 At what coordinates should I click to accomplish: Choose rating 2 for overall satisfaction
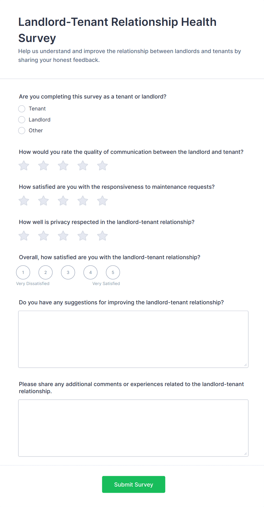pos(45,272)
